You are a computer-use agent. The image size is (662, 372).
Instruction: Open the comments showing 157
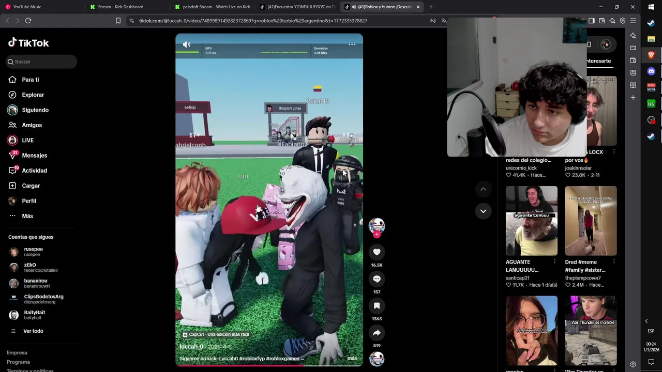coord(377,279)
